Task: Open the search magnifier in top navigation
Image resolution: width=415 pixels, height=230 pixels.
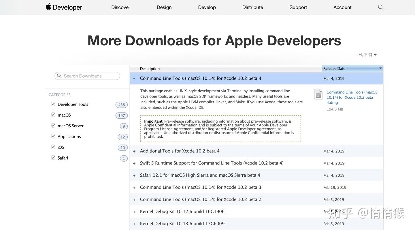Action: pyautogui.click(x=380, y=7)
